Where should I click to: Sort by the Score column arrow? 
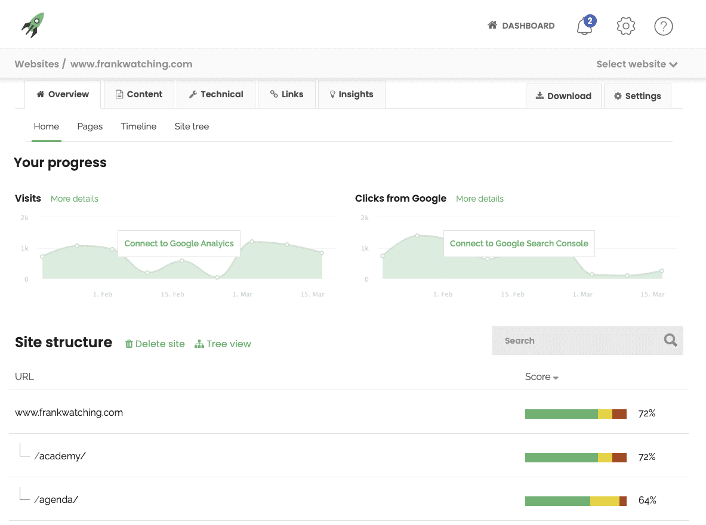556,378
